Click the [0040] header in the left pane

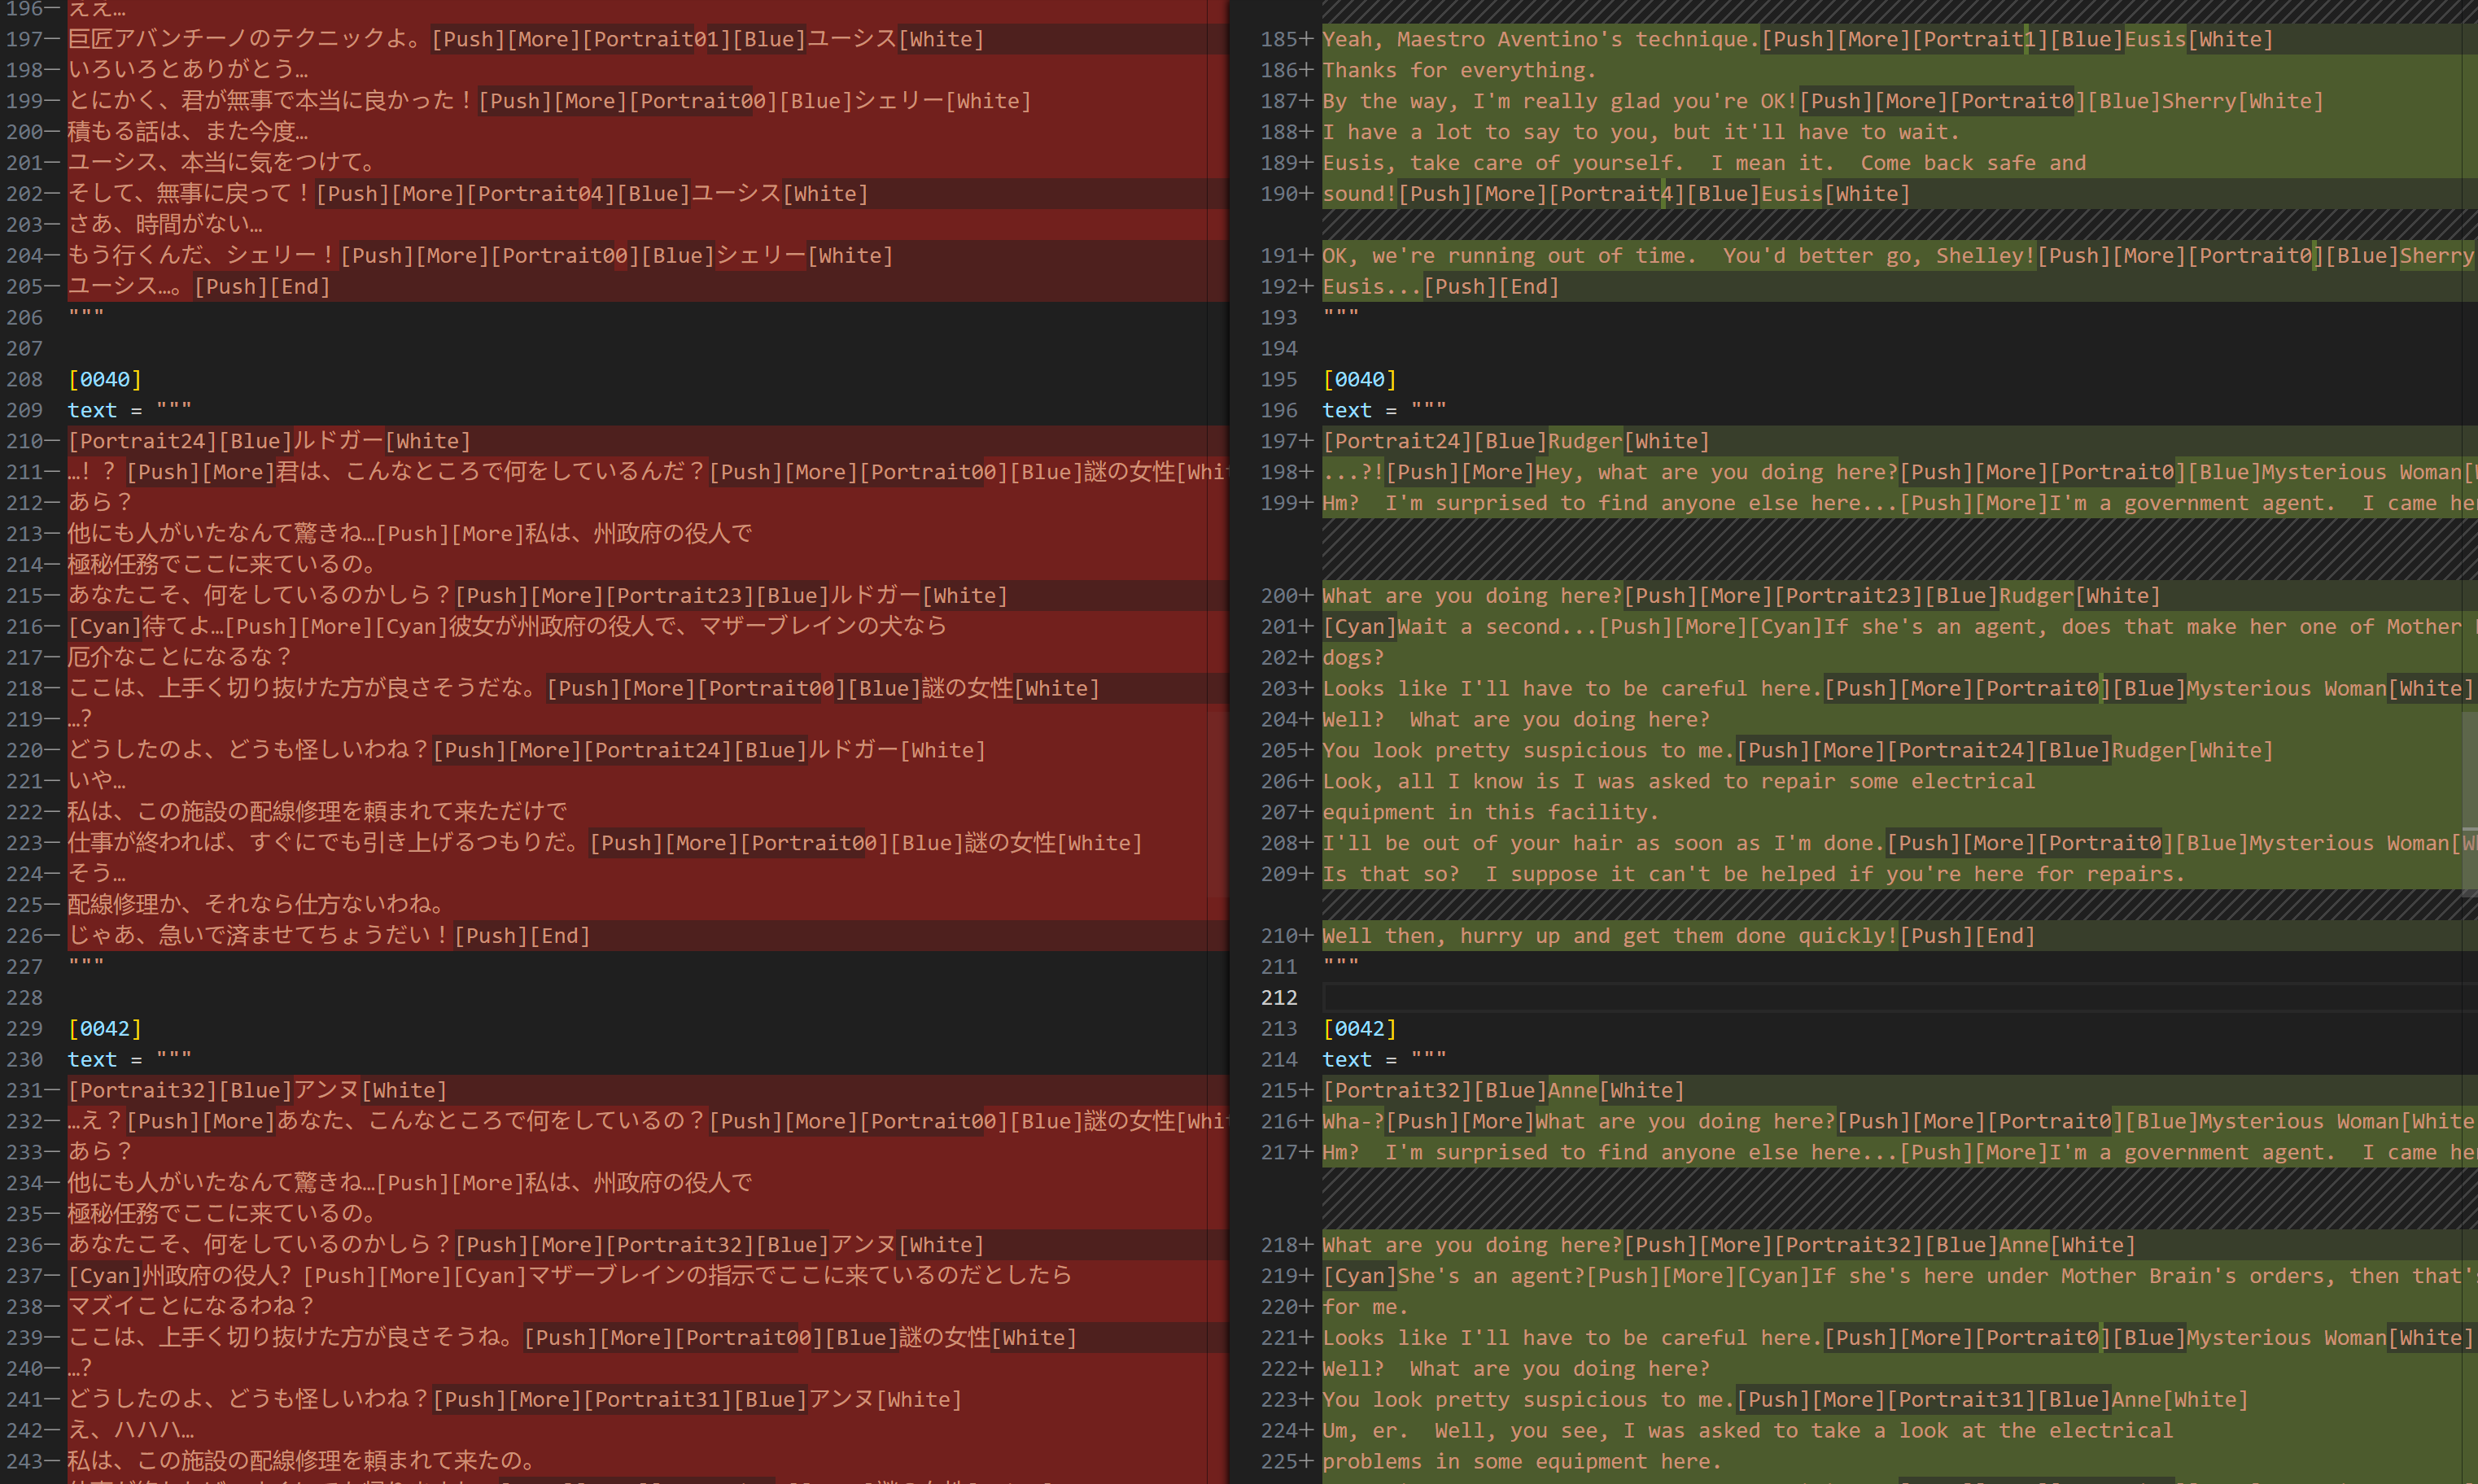(x=105, y=379)
